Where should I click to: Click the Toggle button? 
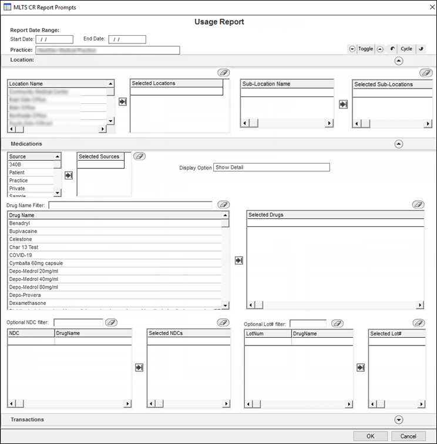pos(365,49)
